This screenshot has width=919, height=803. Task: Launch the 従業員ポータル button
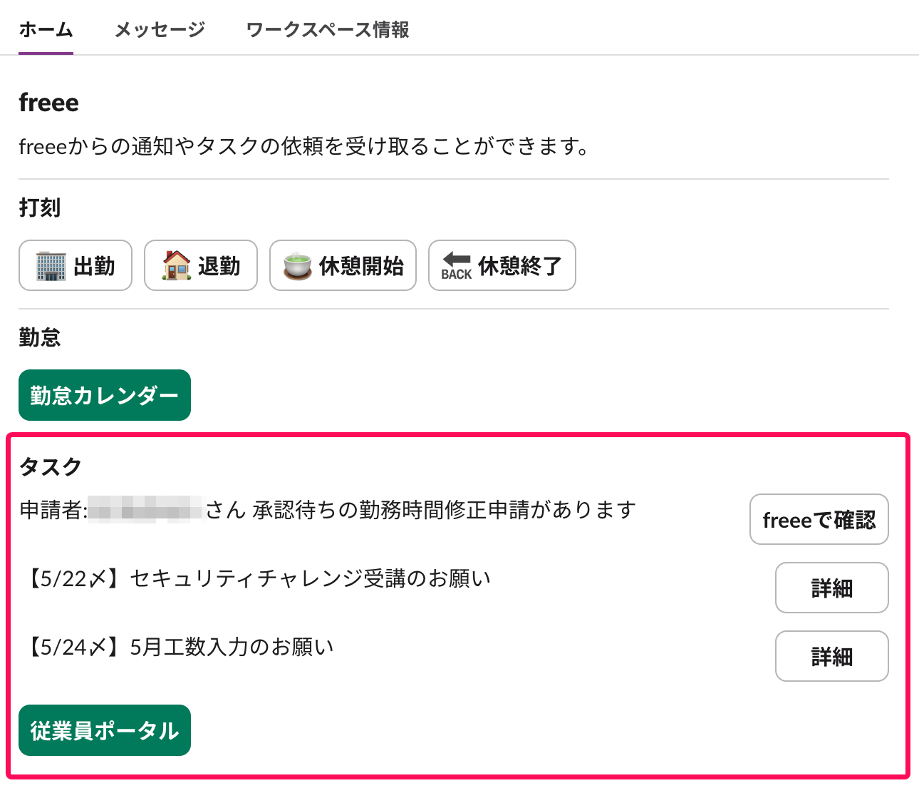pos(105,730)
